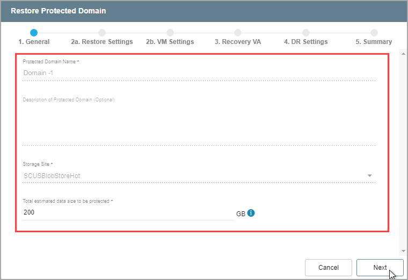Viewport: 408px width, 280px height.
Task: Click the estimated data size field showing 200
Action: coord(128,212)
